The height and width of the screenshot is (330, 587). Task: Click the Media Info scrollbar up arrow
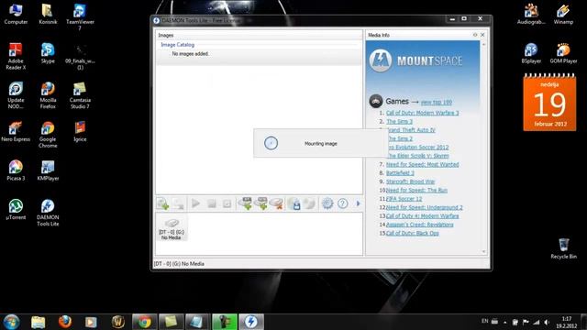click(x=483, y=44)
